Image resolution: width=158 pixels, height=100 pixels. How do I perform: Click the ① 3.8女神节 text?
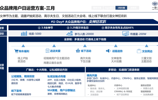[x=45, y=28]
